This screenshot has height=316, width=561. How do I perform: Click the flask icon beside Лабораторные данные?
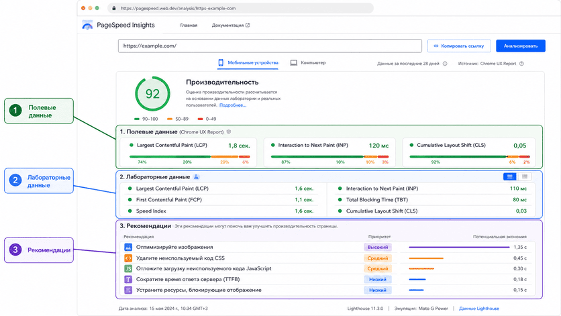[196, 177]
